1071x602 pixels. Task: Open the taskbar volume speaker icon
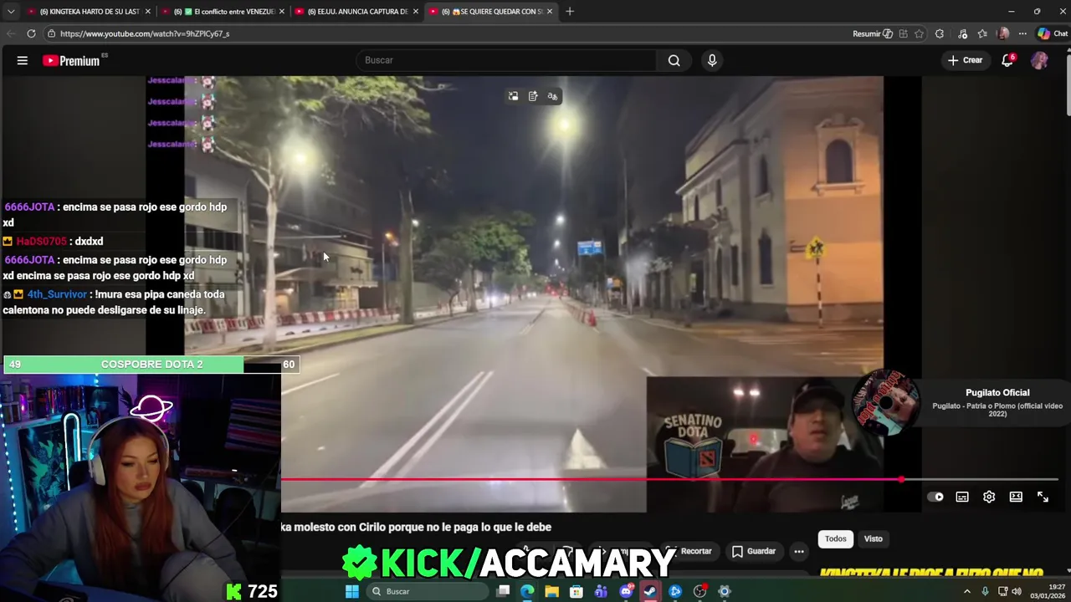[1017, 591]
